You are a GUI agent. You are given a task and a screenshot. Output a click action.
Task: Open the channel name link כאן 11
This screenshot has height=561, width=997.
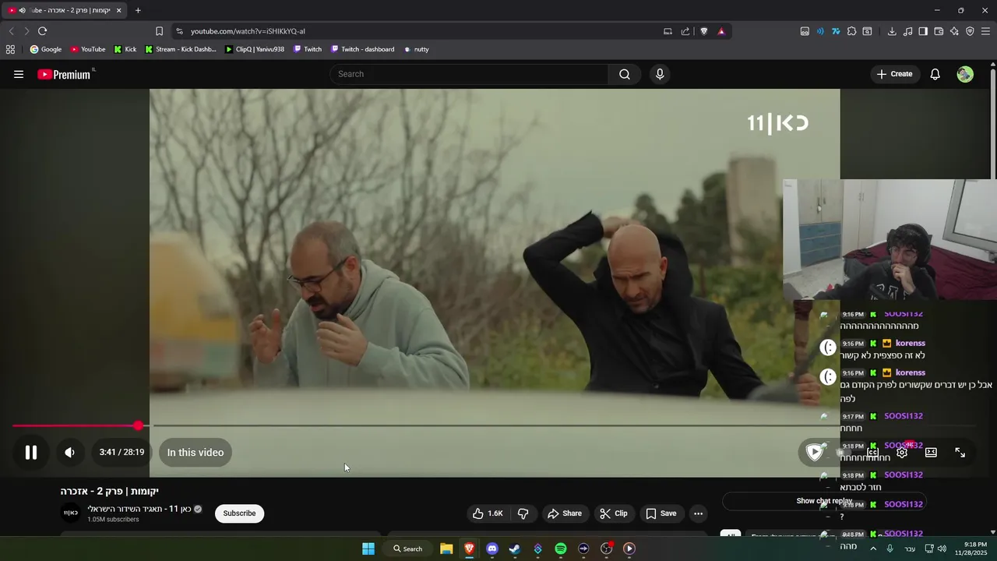pyautogui.click(x=139, y=509)
